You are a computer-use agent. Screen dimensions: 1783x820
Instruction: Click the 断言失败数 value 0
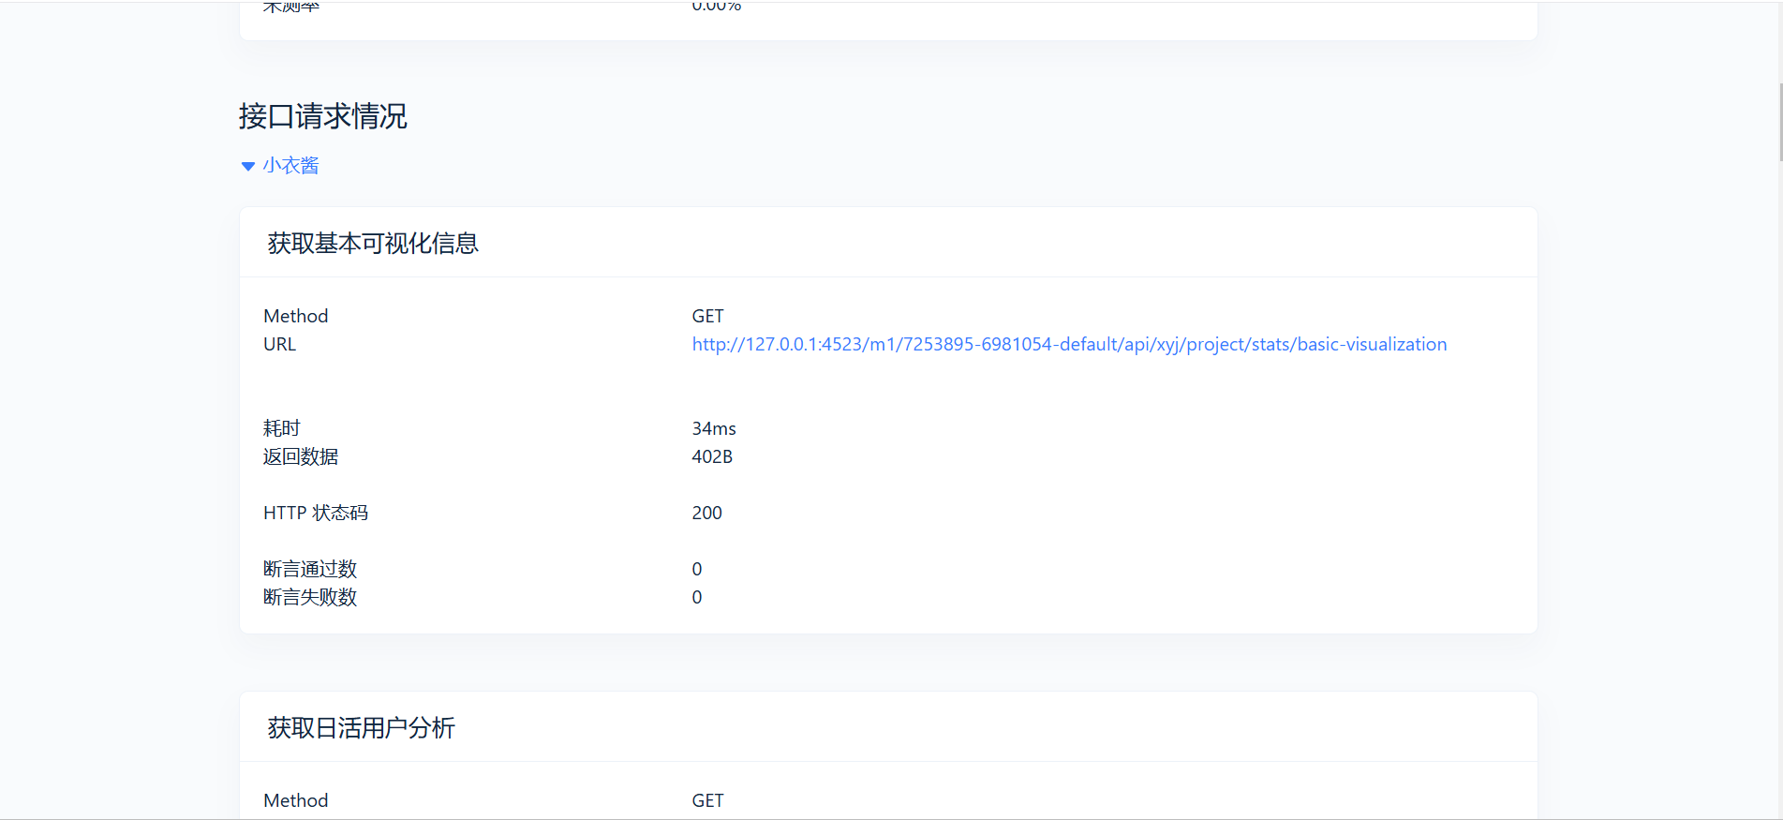click(697, 597)
